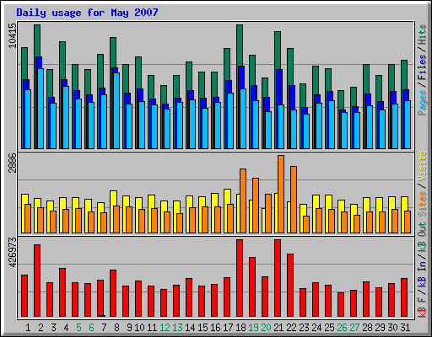Click day 2 label on the x-axis
This screenshot has width=432, height=337.
click(x=40, y=328)
